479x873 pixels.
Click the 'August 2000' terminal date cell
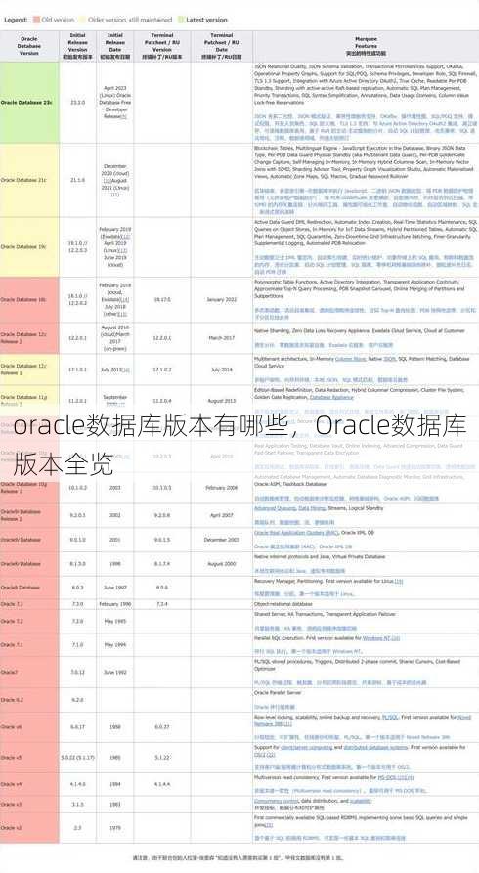click(222, 563)
